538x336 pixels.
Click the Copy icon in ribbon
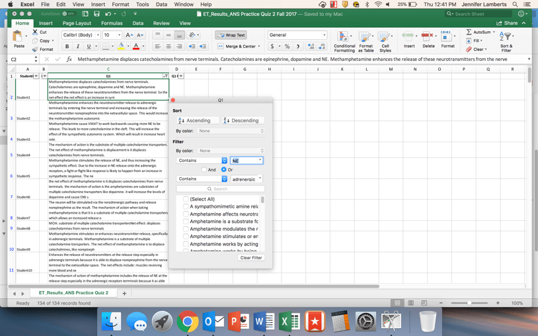[35, 40]
